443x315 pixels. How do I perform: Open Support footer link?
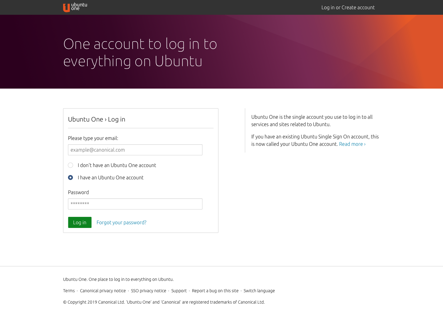pos(179,291)
